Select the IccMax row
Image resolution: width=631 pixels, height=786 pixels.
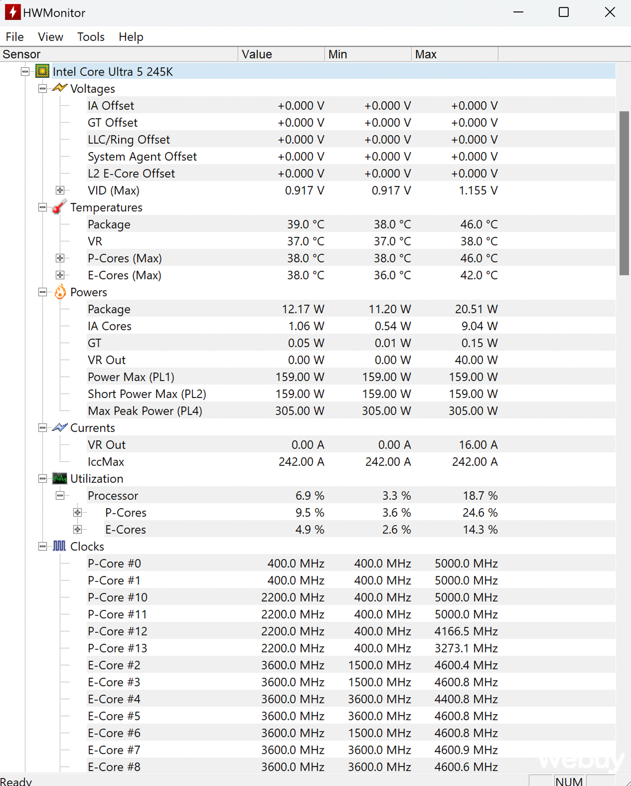coord(351,461)
